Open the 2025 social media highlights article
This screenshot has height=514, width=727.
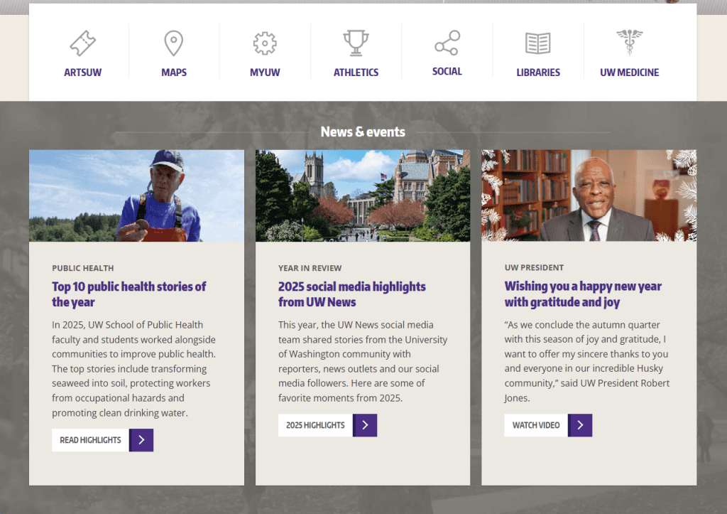point(351,294)
